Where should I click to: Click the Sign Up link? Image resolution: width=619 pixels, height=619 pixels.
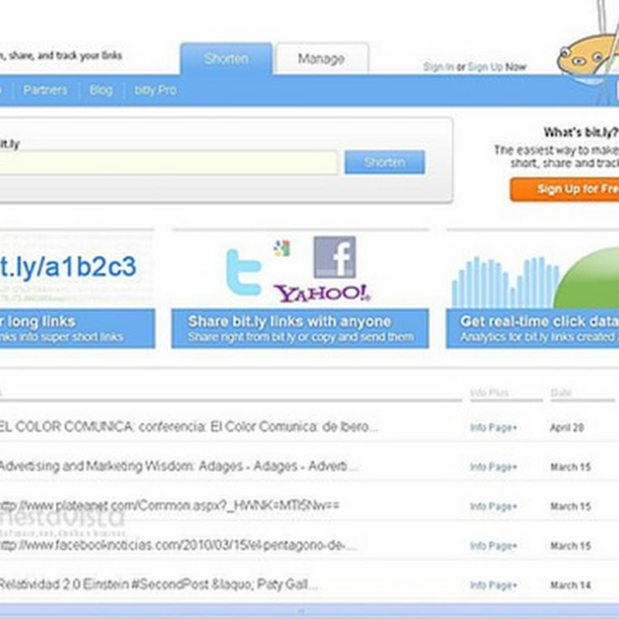(x=485, y=67)
